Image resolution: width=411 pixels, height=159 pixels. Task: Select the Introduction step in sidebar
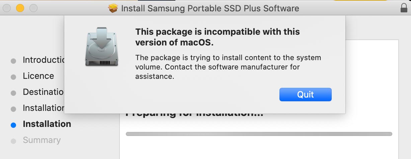(43, 60)
